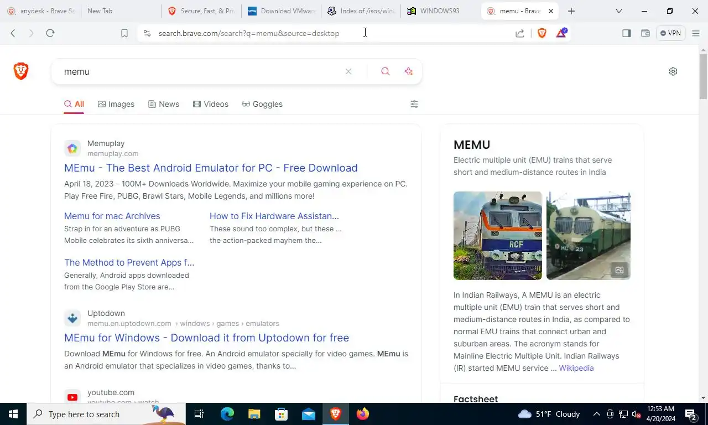Open the search filters slider icon
The width and height of the screenshot is (708, 425).
[414, 104]
